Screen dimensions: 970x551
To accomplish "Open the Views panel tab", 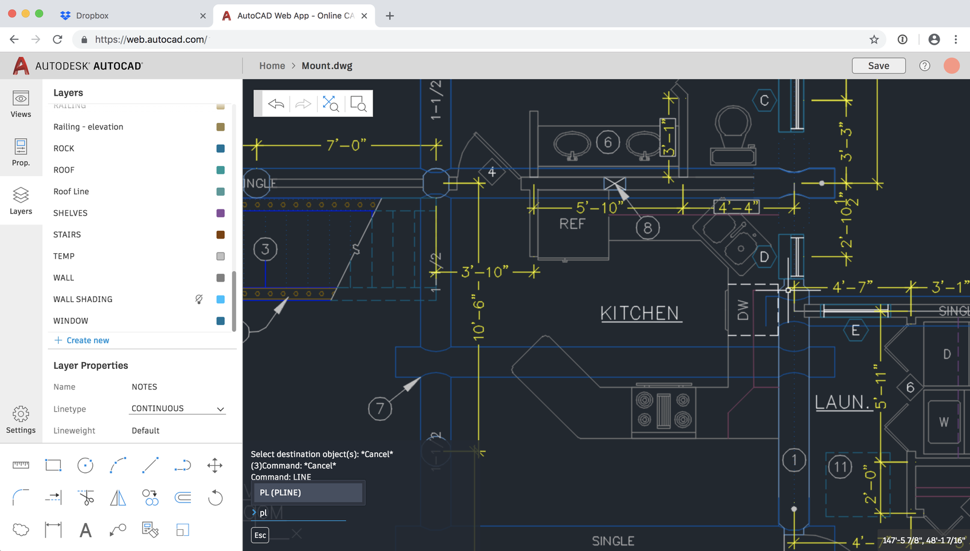I will pyautogui.click(x=21, y=104).
